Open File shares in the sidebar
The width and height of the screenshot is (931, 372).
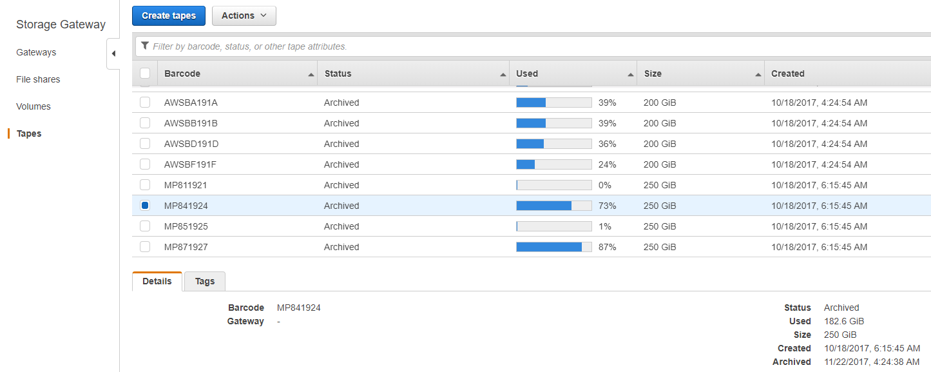coord(38,79)
